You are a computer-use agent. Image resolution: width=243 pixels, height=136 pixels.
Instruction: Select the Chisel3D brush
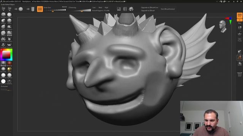pyautogui.click(x=3, y=39)
